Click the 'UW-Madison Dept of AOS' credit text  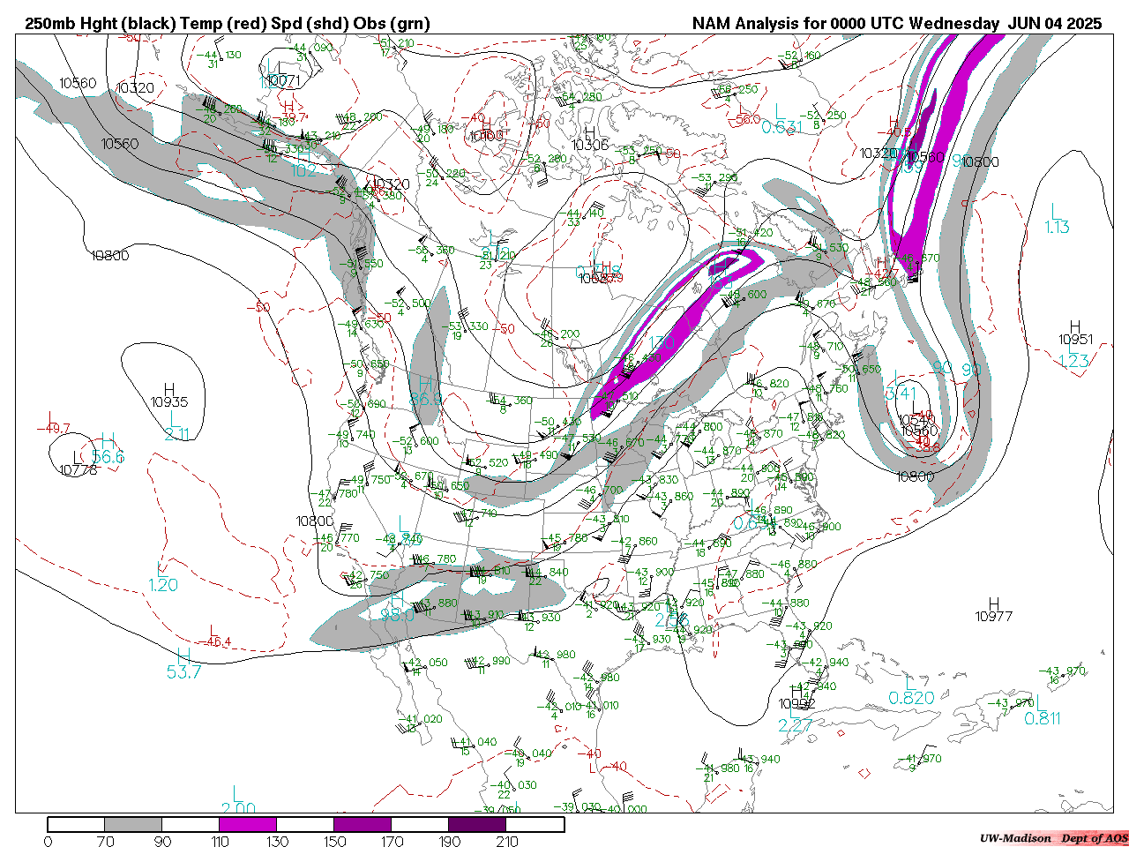click(x=1053, y=838)
